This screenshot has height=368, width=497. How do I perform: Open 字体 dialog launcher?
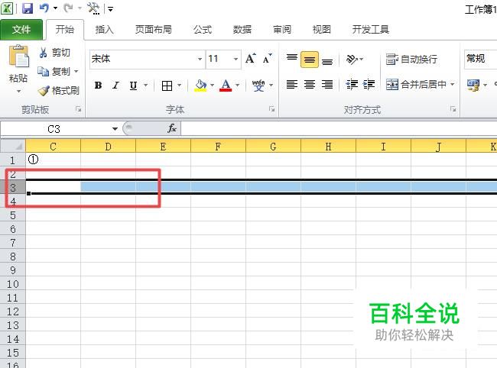(272, 109)
